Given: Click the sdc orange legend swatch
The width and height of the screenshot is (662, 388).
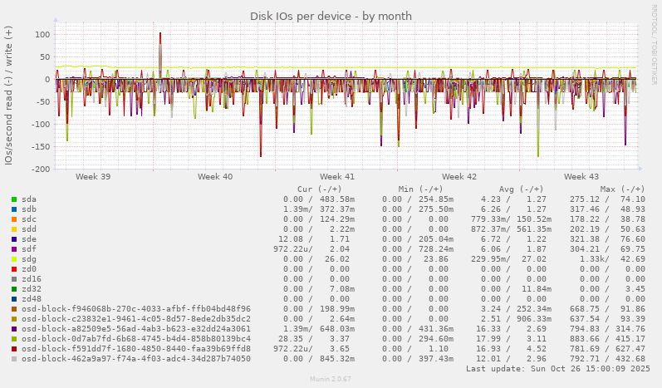Looking at the screenshot, I should coord(14,219).
